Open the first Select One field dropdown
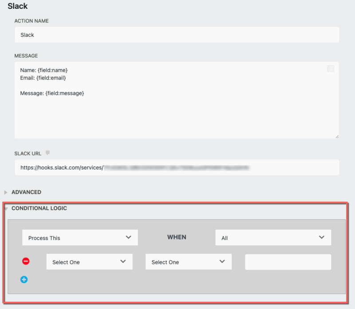 coord(89,262)
